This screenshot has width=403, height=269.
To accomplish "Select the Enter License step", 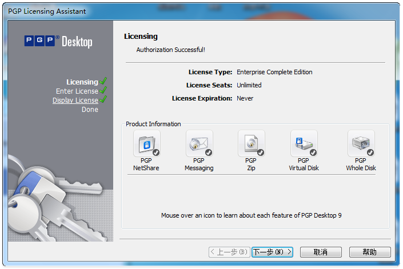I will click(77, 91).
